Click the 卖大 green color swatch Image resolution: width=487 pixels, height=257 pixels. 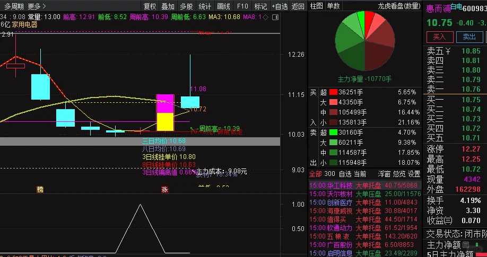[333, 143]
